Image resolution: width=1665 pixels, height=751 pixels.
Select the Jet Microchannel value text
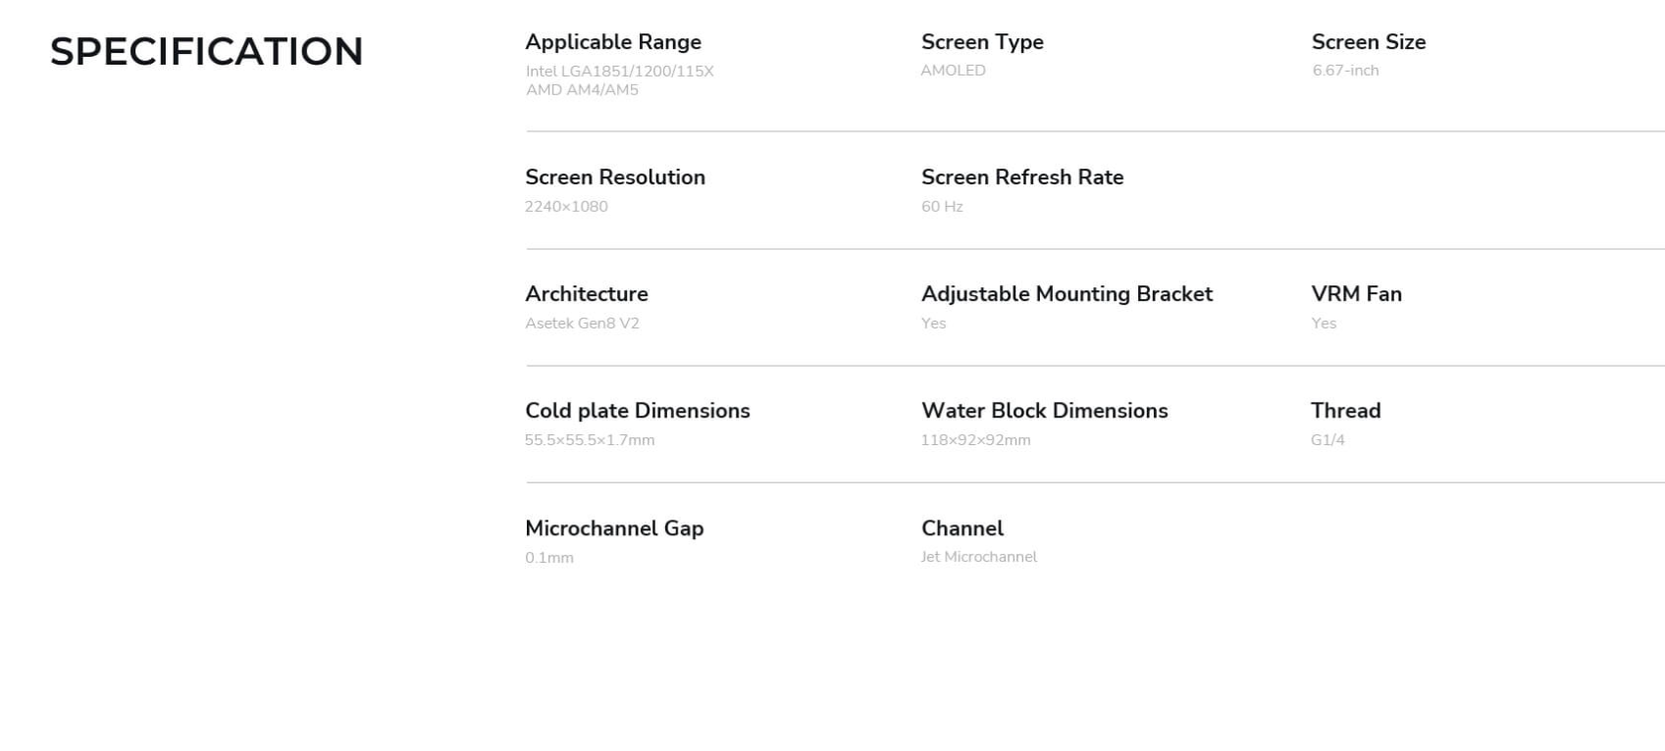coord(978,557)
